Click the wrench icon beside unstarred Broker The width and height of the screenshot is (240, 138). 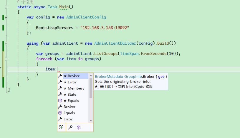60,107
